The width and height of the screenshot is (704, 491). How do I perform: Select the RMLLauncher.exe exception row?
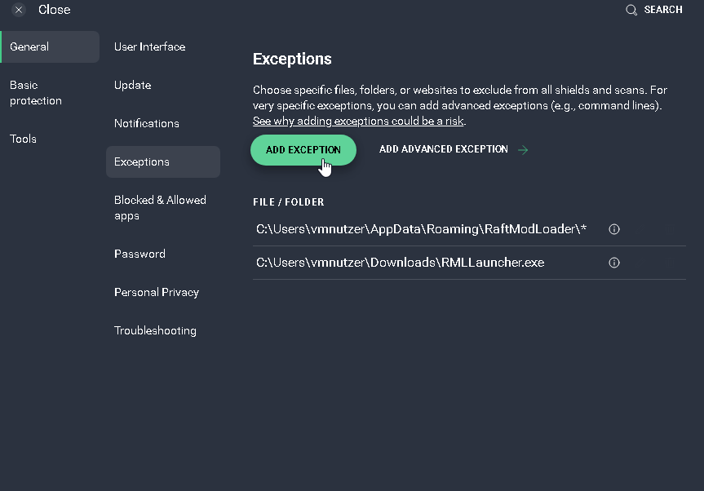(x=400, y=263)
